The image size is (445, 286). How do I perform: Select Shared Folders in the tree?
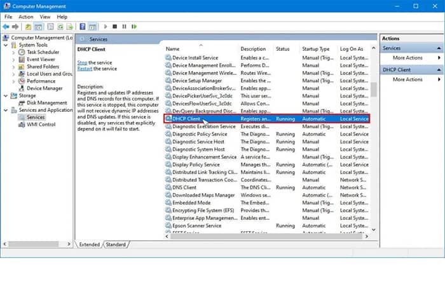pyautogui.click(x=43, y=67)
